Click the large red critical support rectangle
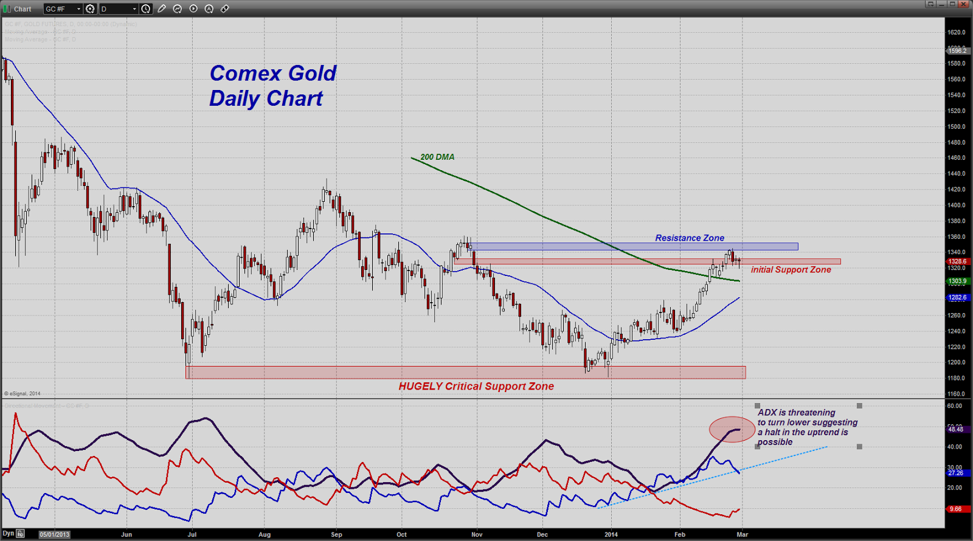Screen dimensions: 973x541 466,372
